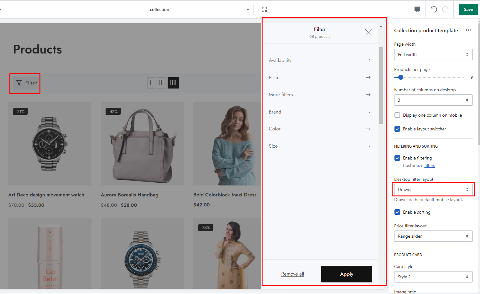Expand More filters option
The width and height of the screenshot is (480, 294).
click(x=320, y=94)
